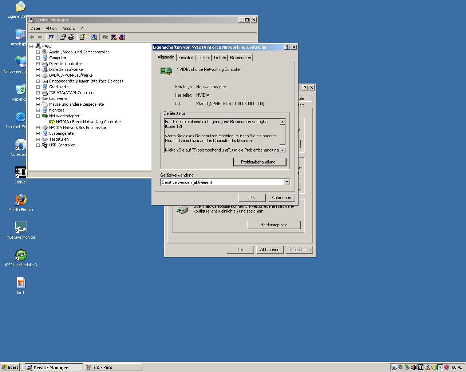Expand the Grafikkarte node
Screen dimensions: 466x372
pos(38,87)
